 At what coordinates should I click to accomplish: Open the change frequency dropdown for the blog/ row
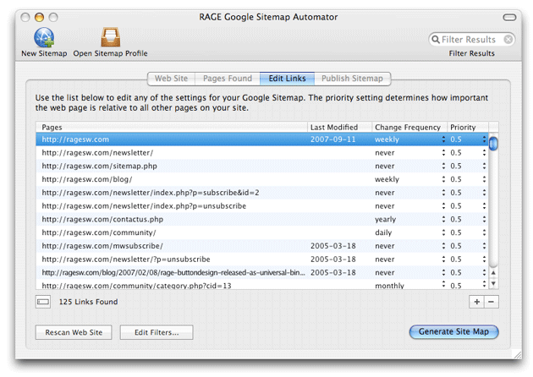[443, 179]
